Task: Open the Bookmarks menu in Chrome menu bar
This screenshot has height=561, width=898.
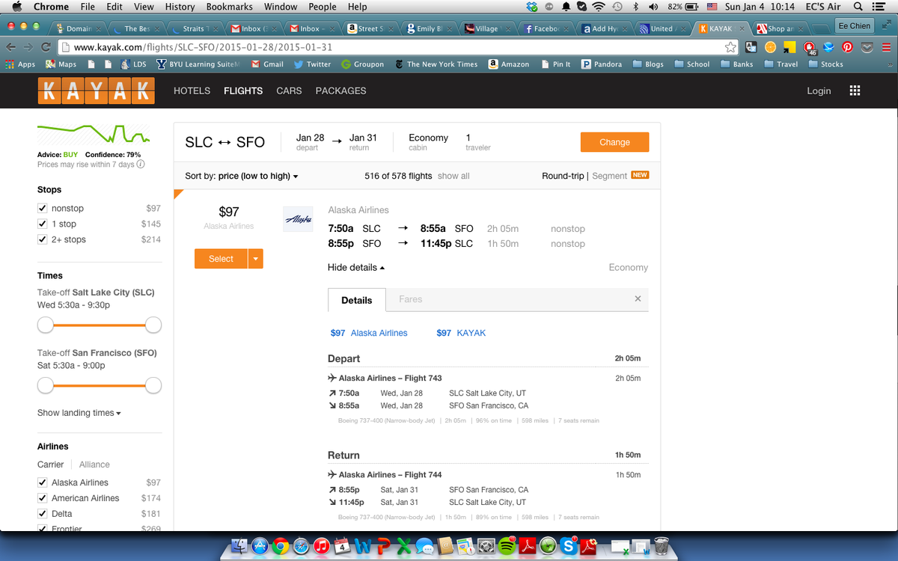Action: pos(230,7)
